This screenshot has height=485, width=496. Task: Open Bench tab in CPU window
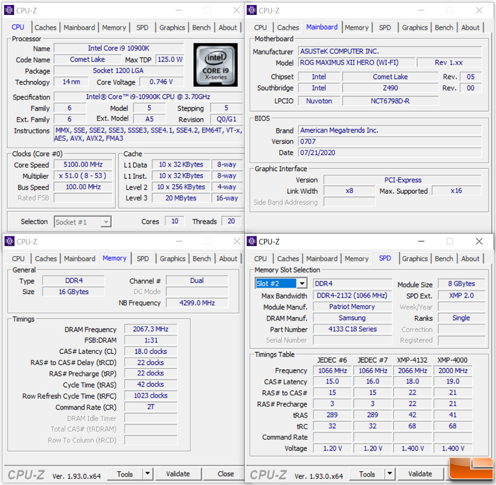(201, 27)
